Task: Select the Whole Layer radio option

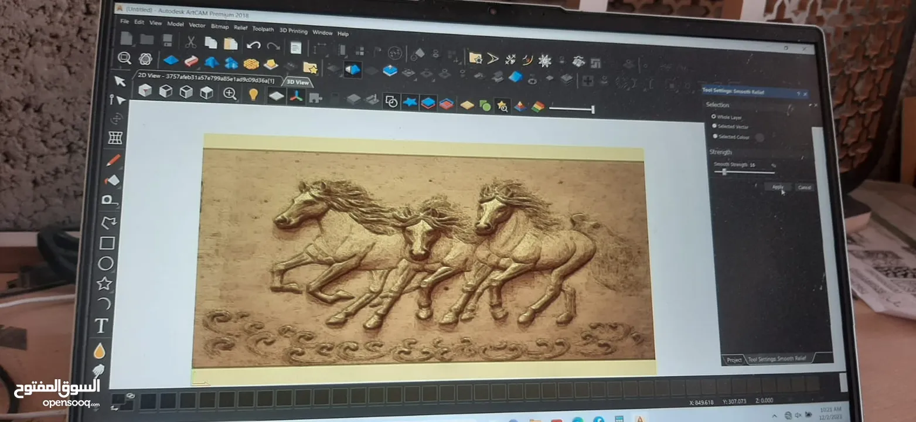Action: tap(713, 117)
